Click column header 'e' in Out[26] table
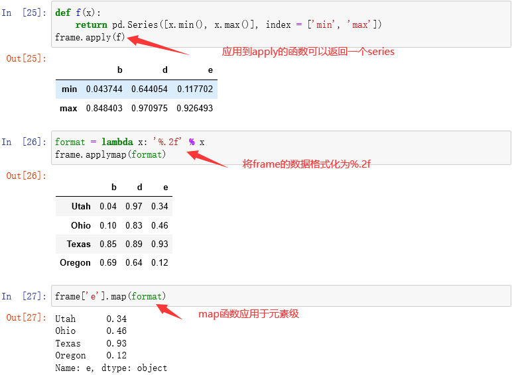This screenshot has width=512, height=375. point(166,187)
